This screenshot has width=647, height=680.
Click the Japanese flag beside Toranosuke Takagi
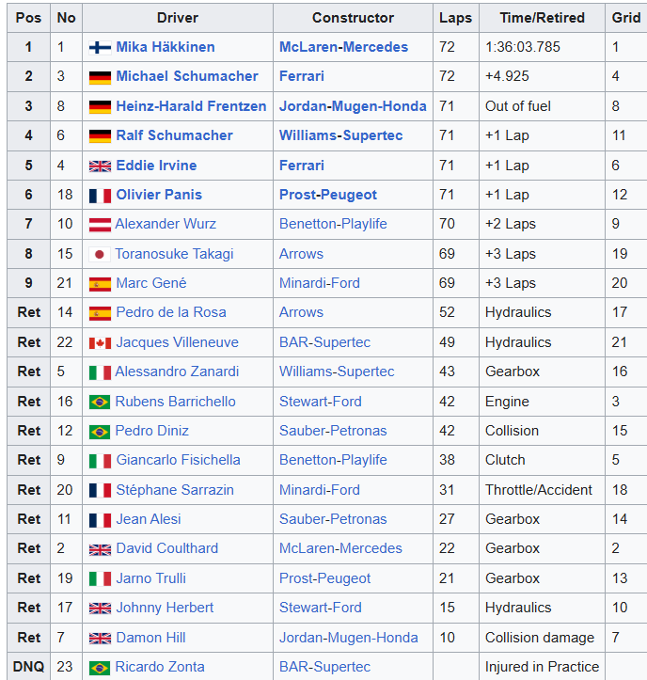coord(100,254)
